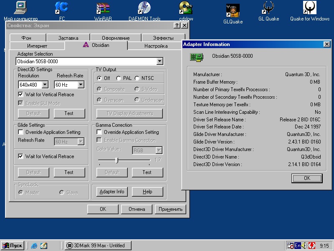Expand the Adapter Selection dropdown
This screenshot has height=251, width=334.
[159, 61]
